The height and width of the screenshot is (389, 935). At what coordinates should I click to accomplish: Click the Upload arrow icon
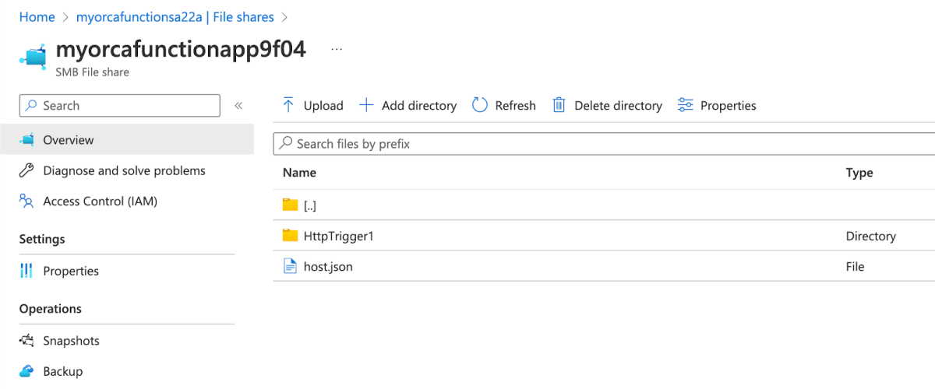pyautogui.click(x=288, y=105)
